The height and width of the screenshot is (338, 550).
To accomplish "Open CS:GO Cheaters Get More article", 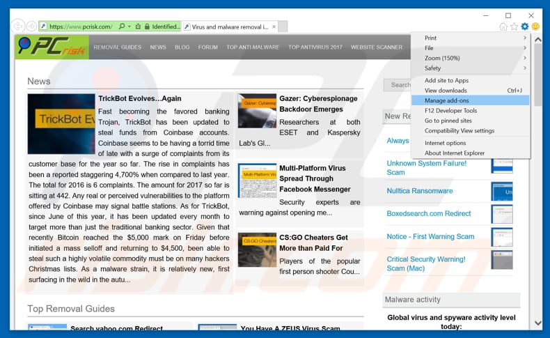I will [x=313, y=243].
